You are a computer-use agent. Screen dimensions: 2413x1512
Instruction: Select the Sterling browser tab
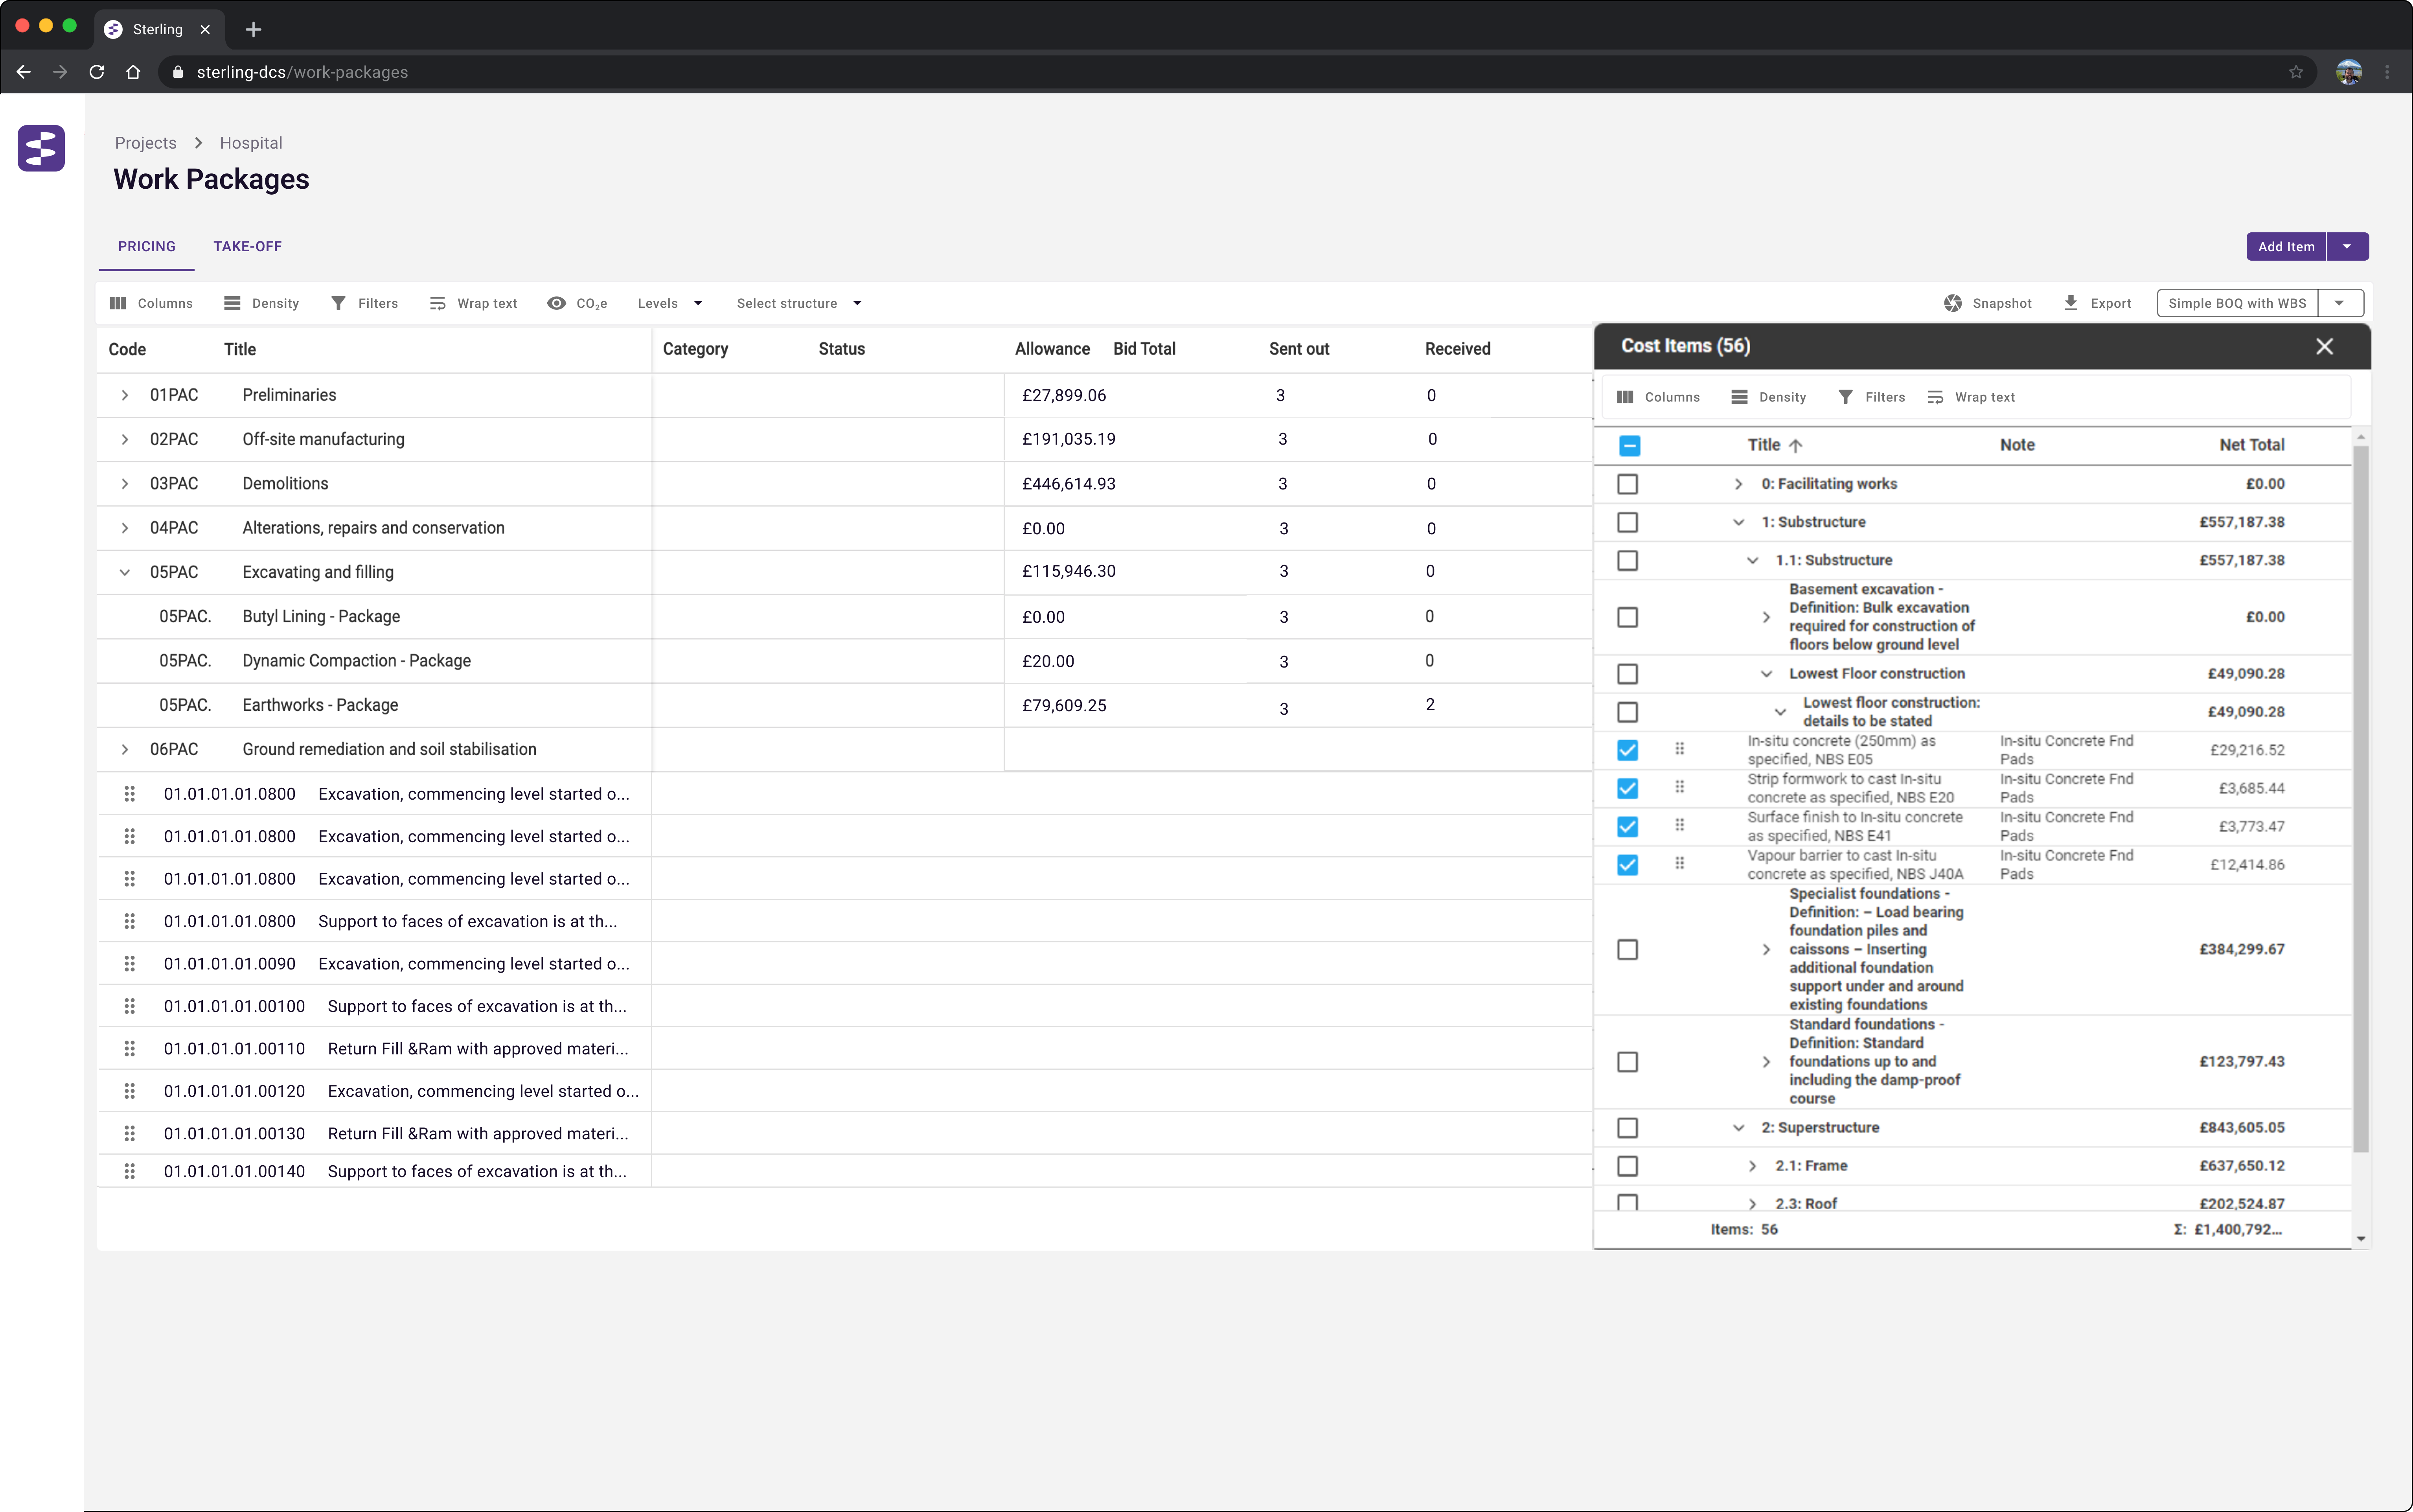159,29
